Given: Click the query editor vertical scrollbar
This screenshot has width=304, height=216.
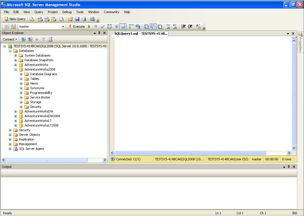Looking at the screenshot, I should 294,94.
